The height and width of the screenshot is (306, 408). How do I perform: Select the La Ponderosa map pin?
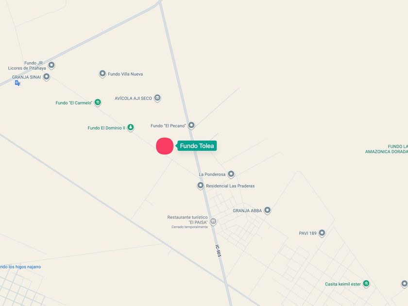click(231, 174)
